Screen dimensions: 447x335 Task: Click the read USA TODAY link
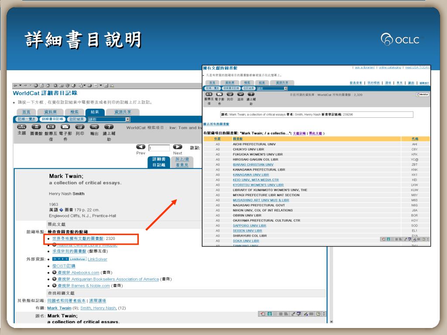418,68
